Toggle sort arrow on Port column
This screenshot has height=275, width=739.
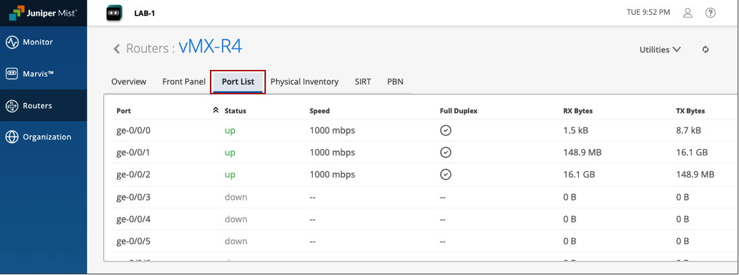pyautogui.click(x=215, y=110)
